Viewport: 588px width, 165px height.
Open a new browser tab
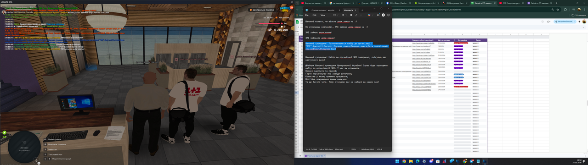click(557, 3)
